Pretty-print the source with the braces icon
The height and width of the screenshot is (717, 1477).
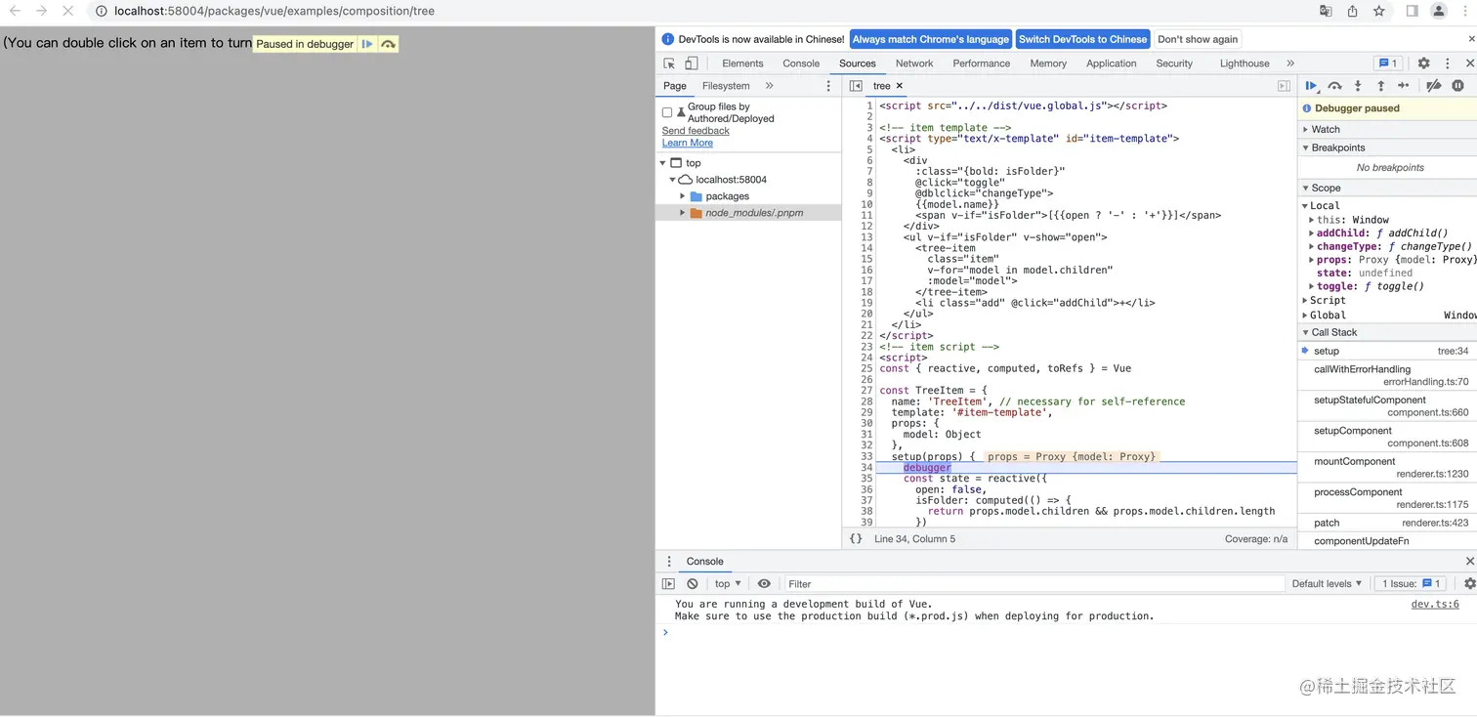[x=856, y=539]
